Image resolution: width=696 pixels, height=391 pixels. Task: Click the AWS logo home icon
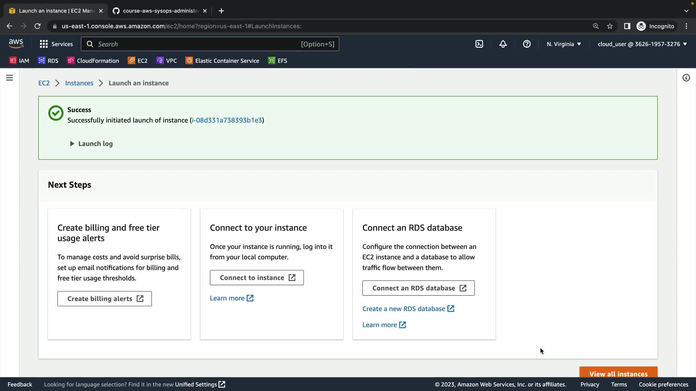(x=16, y=44)
